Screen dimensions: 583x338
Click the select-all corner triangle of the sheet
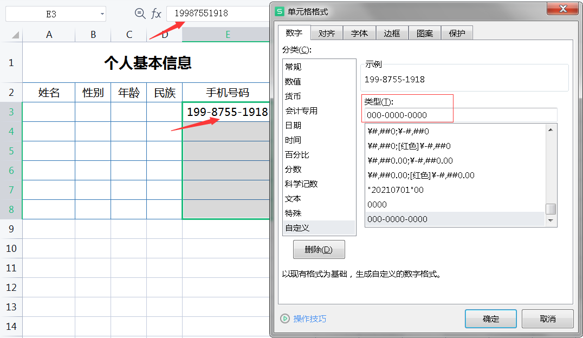pyautogui.click(x=15, y=35)
